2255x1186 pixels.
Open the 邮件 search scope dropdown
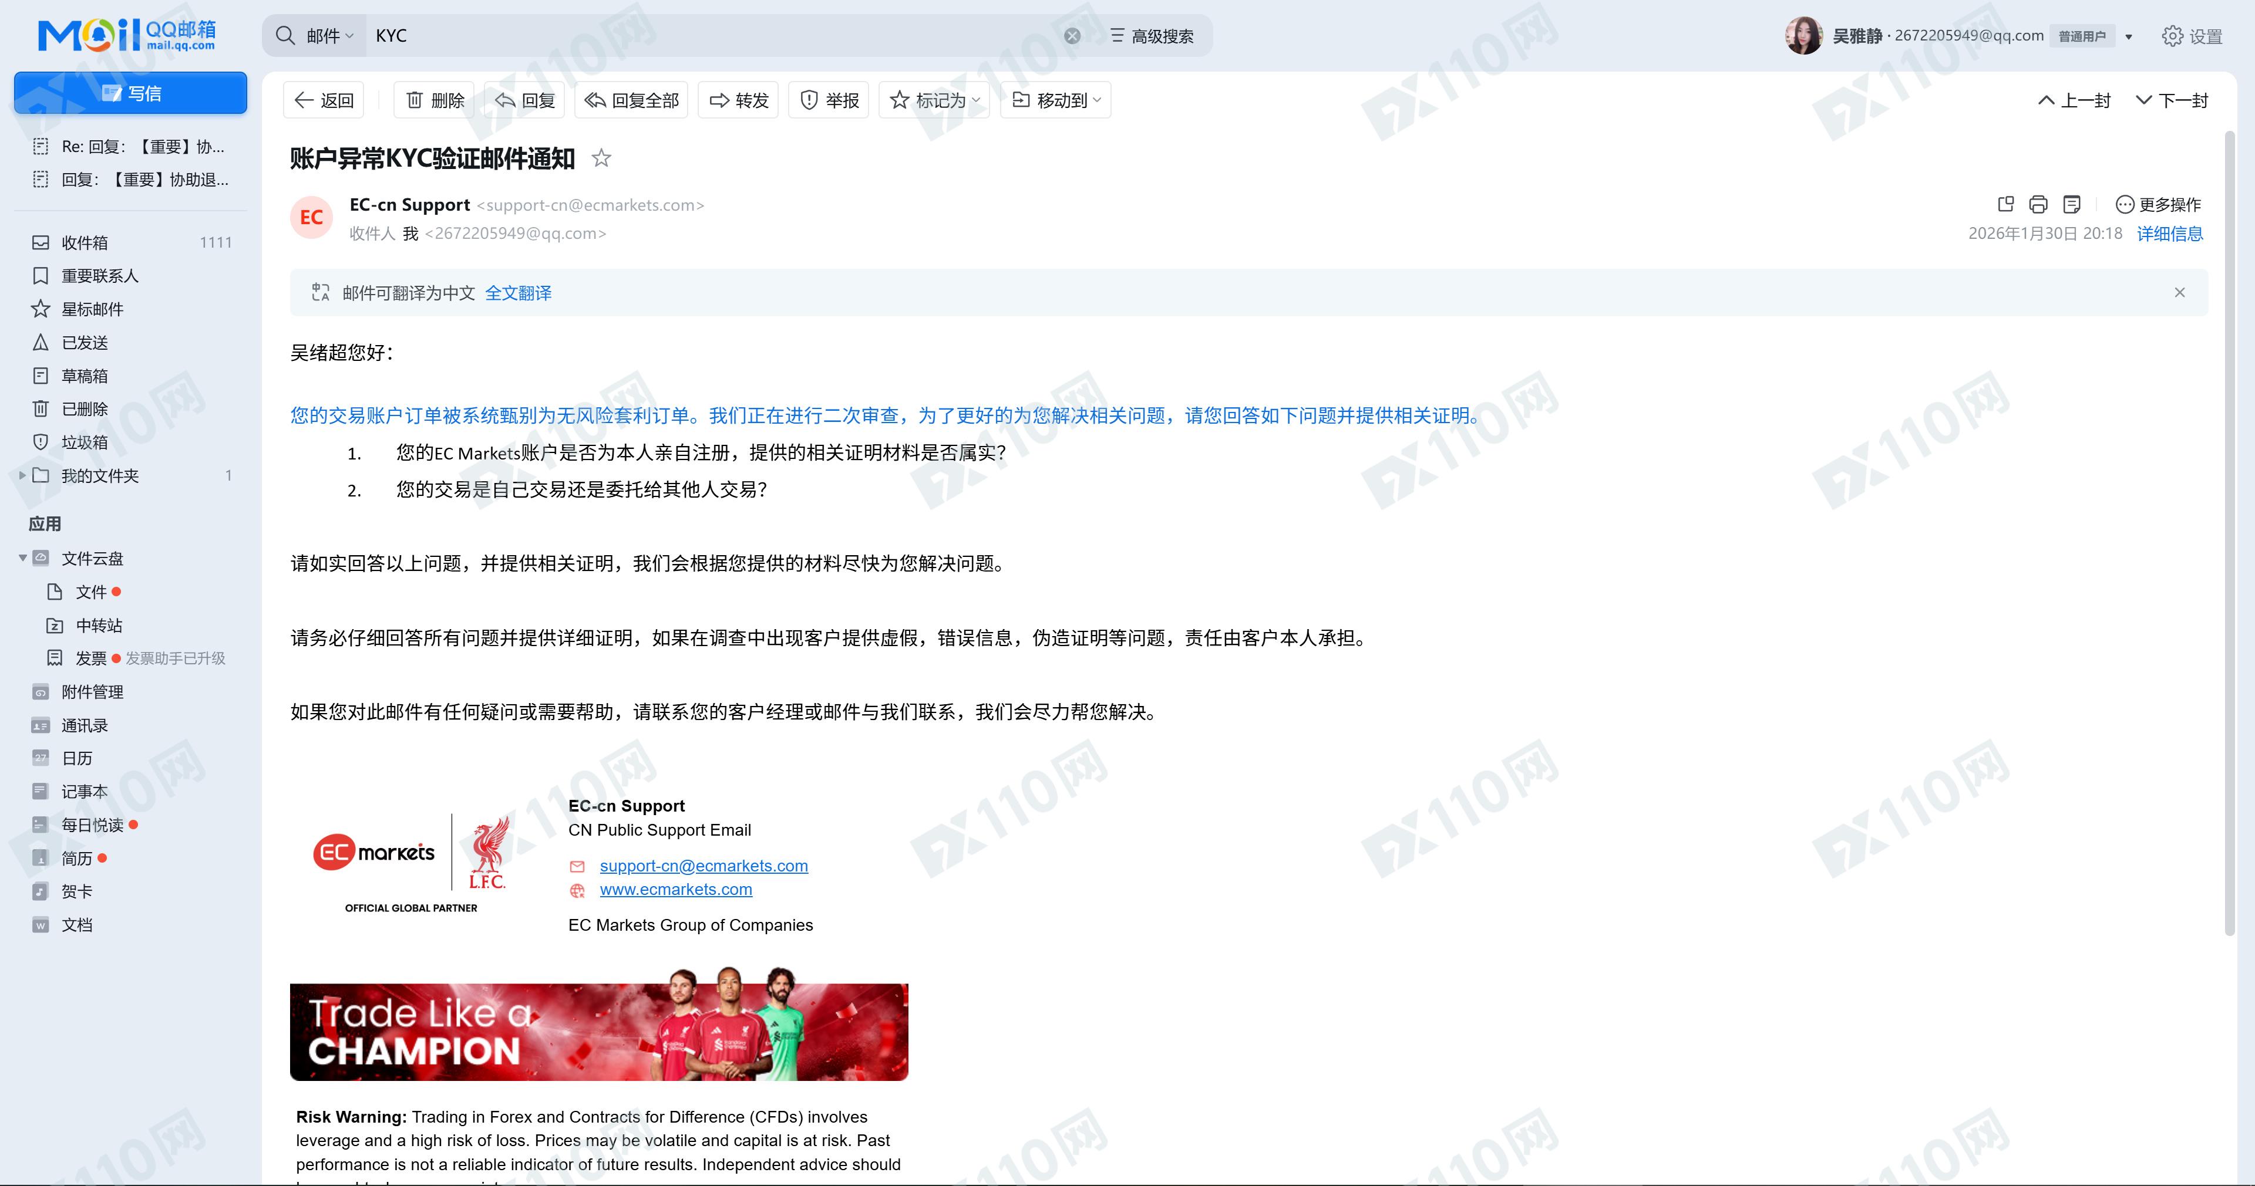tap(329, 36)
